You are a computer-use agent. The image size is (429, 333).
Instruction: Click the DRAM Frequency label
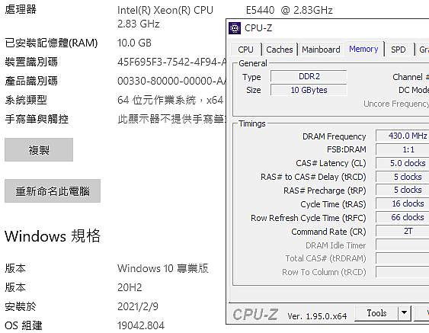click(334, 136)
